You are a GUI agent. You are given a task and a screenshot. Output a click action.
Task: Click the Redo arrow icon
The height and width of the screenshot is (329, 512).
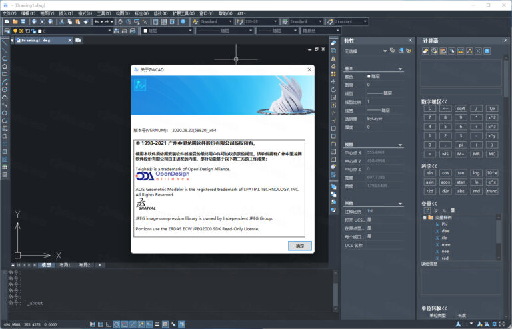pyautogui.click(x=107, y=21)
